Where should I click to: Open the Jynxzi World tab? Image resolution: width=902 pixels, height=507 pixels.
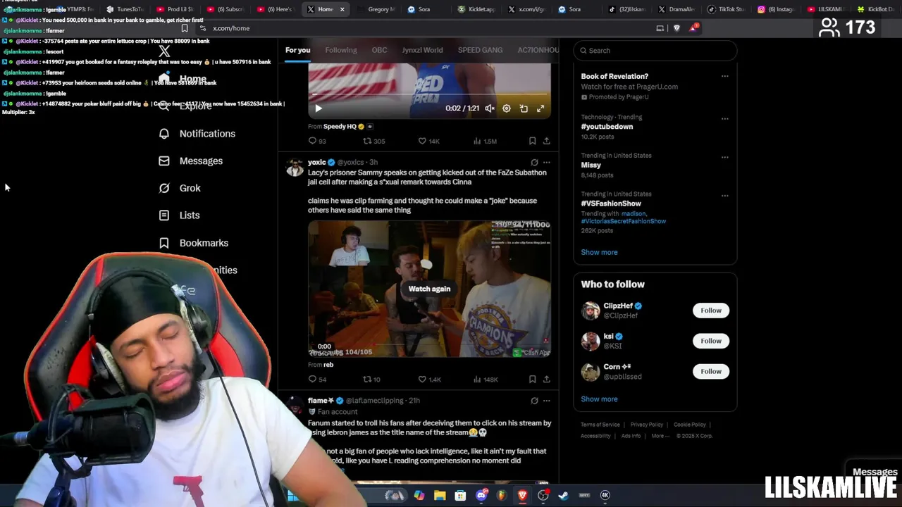pos(422,50)
